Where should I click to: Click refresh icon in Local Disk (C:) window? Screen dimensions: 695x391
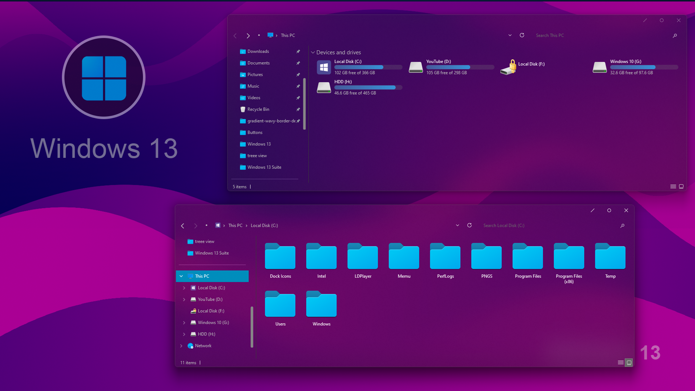pos(469,225)
